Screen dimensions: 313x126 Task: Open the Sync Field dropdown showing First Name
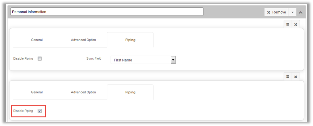[173, 60]
